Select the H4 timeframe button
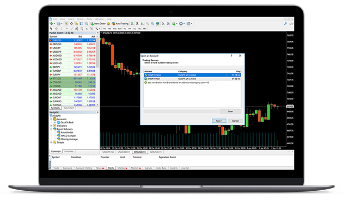The height and width of the screenshot is (206, 343). pos(130,29)
